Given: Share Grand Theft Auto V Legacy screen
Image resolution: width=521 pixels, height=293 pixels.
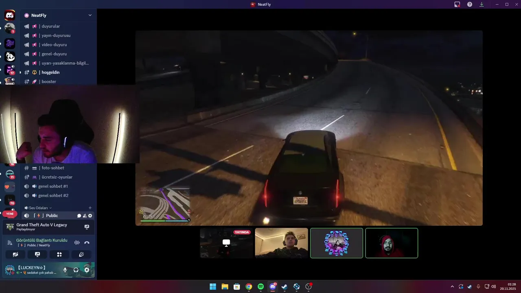Looking at the screenshot, I should pos(87,227).
